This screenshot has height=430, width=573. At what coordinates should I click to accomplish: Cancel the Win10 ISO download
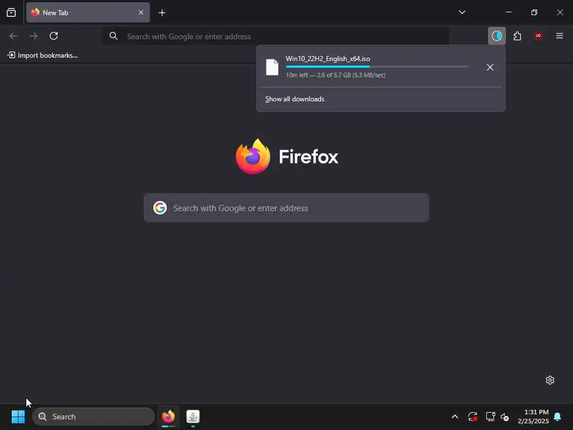pos(490,67)
